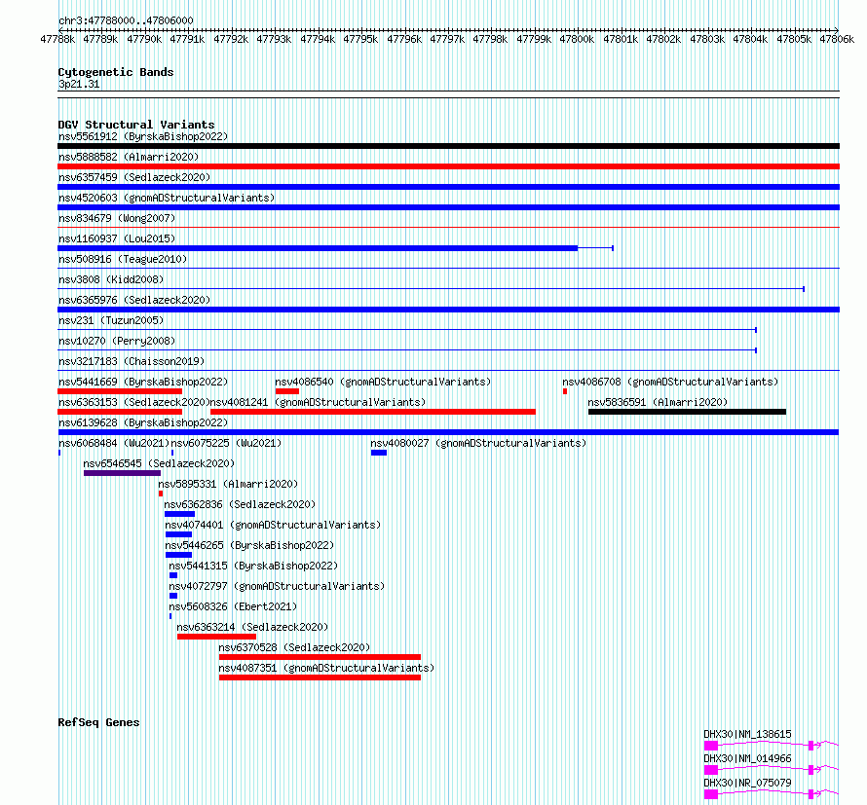The height and width of the screenshot is (805, 867).
Task: Open variant nsv5888582 (Almarri2020) label
Action: (x=129, y=157)
